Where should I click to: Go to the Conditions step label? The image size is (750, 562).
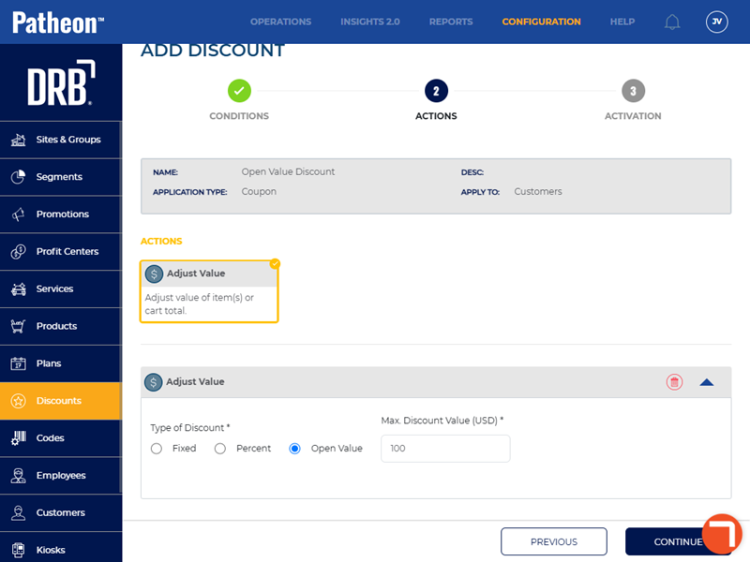pyautogui.click(x=239, y=115)
